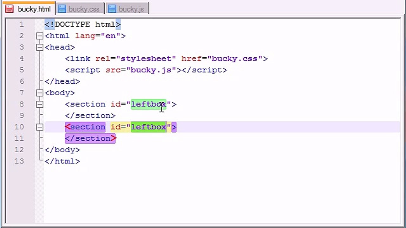Viewport: 406px width, 228px height.
Task: Click line number 11 in the margin
Action: (19, 138)
